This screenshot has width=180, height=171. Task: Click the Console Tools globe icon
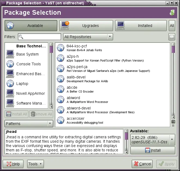[x=10, y=64]
